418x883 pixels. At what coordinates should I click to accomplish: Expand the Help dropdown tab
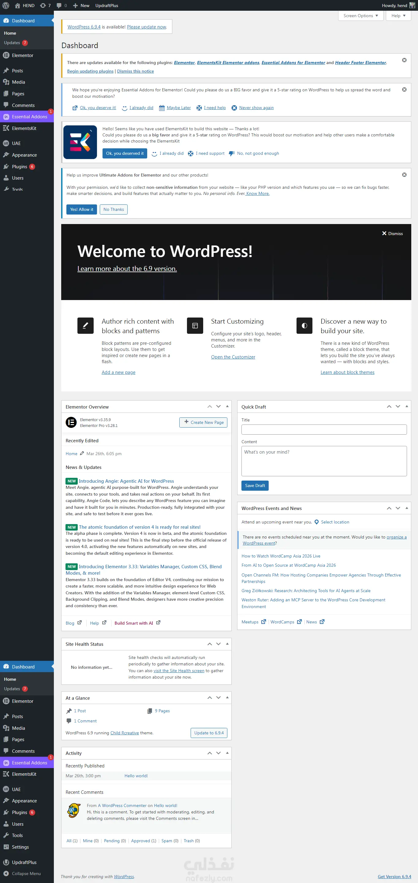coord(398,16)
